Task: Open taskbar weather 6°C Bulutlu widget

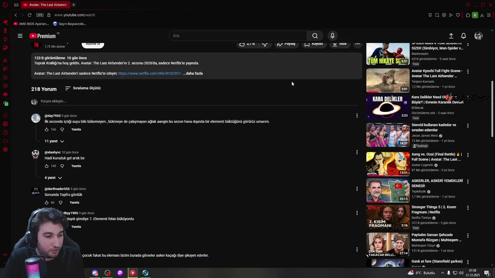Action: 421,273
